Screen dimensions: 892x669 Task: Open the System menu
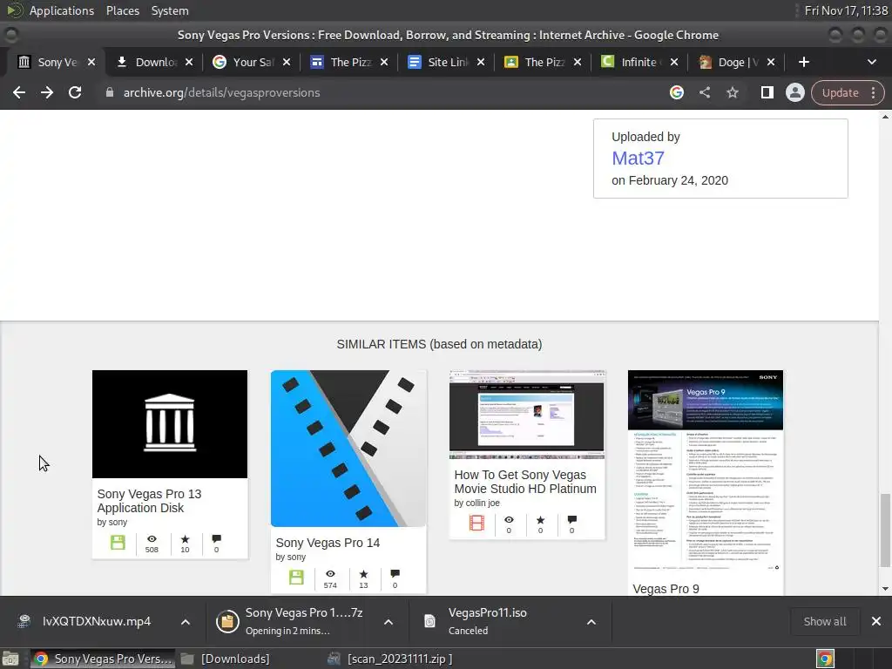point(170,10)
